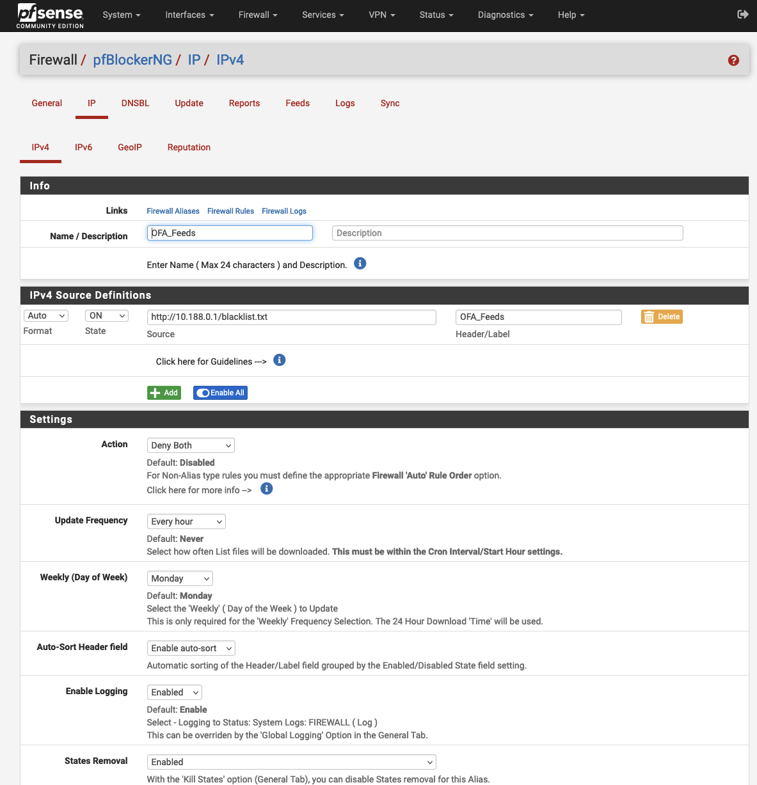This screenshot has width=757, height=785.
Task: Click the IP breadcrumb link
Action: 194,59
